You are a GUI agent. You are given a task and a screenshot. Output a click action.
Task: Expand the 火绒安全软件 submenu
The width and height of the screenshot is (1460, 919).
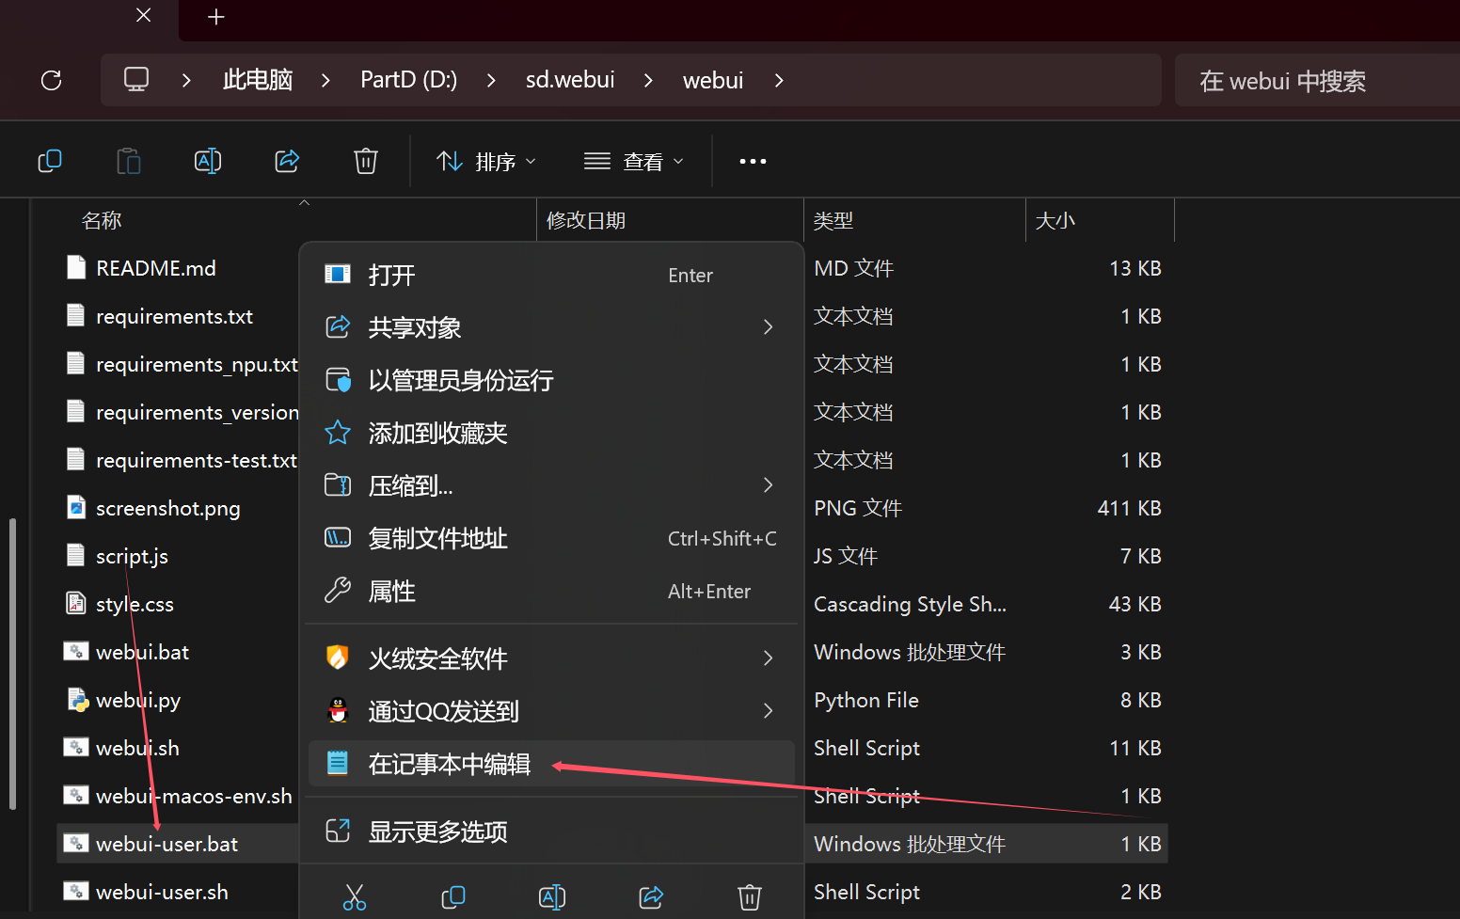551,658
